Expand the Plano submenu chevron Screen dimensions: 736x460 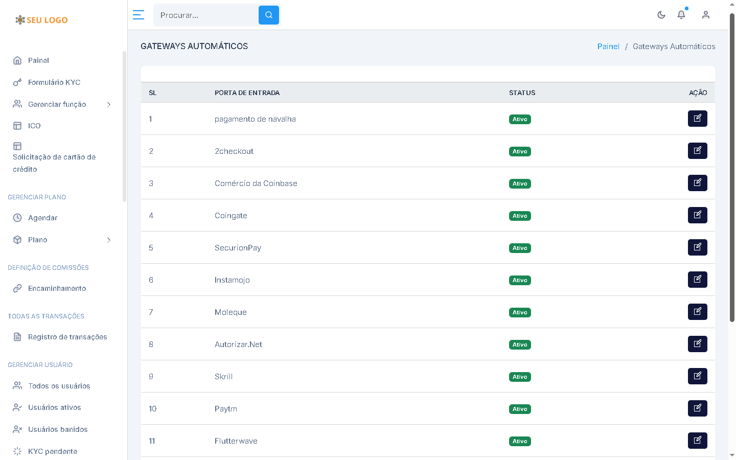pos(108,240)
